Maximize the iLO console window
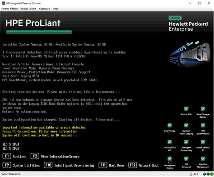214x177 pixels. [200, 3]
